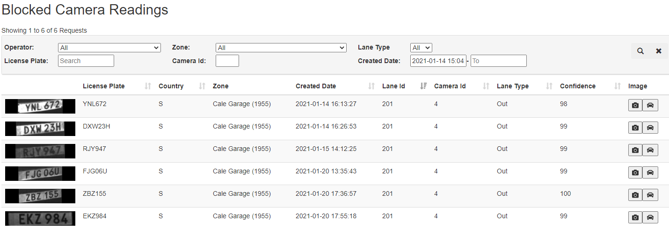
Task: Click Cale Garage (1955) in YNL672 row
Action: pyautogui.click(x=242, y=104)
